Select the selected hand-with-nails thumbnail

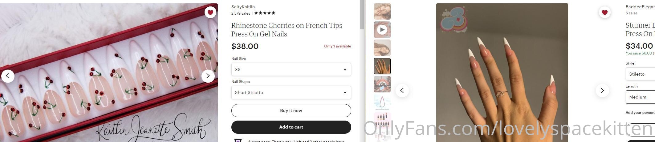[382, 66]
